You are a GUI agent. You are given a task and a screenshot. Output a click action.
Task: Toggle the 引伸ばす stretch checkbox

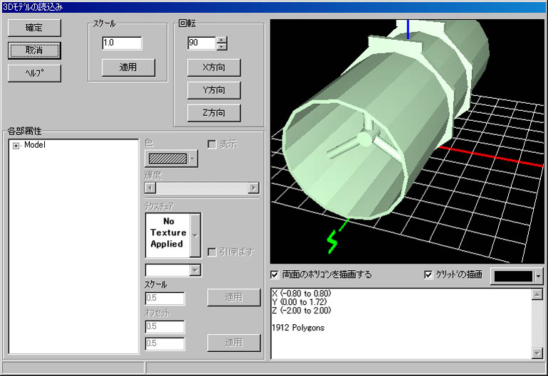pyautogui.click(x=212, y=252)
